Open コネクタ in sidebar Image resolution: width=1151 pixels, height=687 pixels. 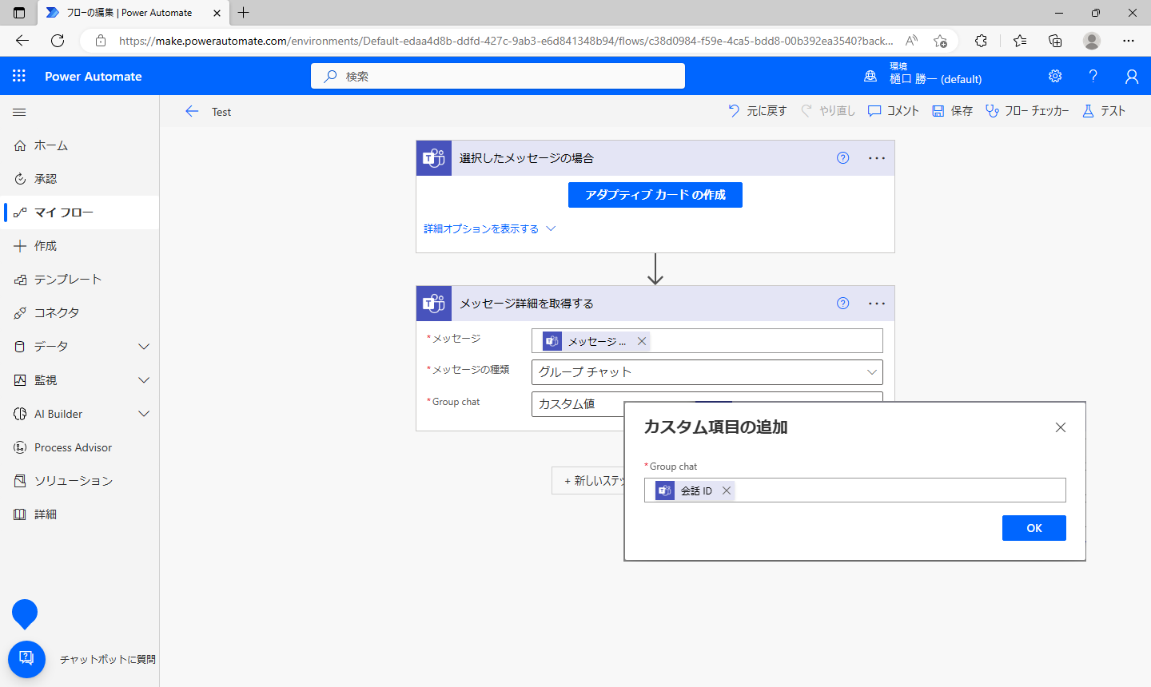pos(79,313)
